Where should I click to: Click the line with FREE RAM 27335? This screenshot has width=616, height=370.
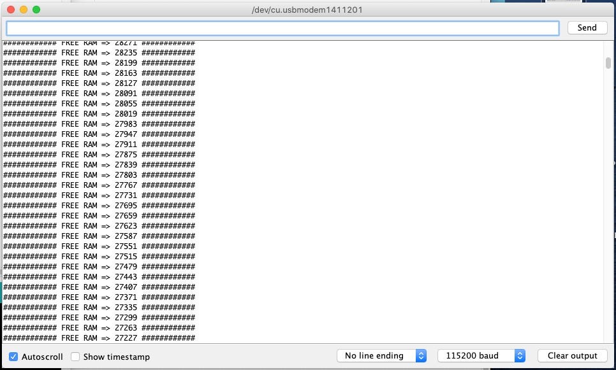coord(99,308)
